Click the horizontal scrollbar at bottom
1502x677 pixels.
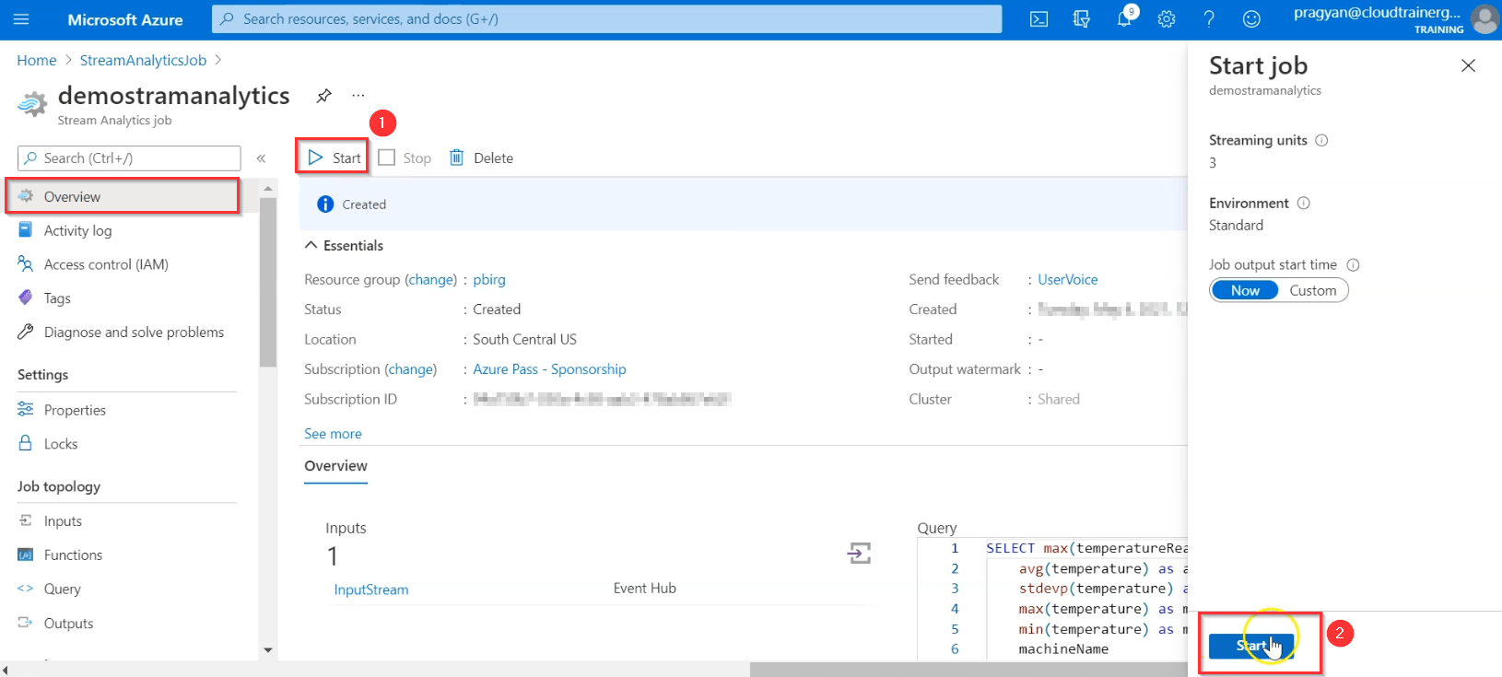coord(968,670)
